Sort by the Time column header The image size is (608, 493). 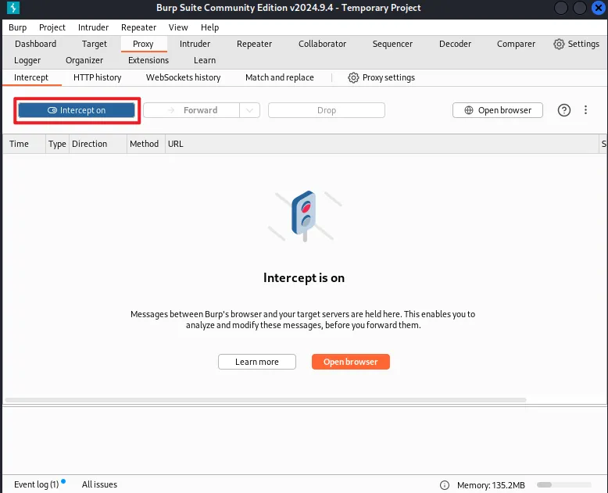tap(24, 144)
